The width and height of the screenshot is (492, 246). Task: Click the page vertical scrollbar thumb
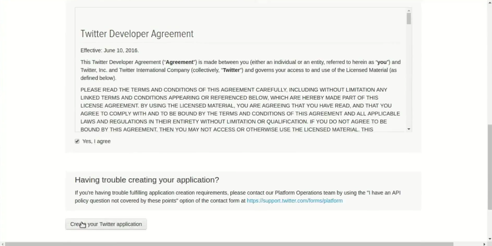[x=490, y=167]
